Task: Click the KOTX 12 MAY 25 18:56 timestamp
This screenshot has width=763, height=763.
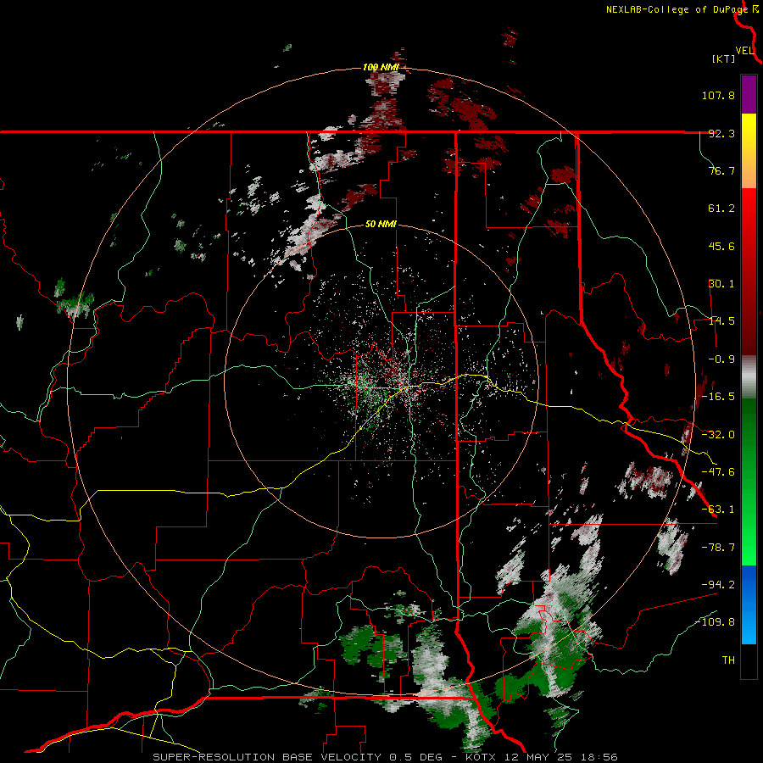Action: pyautogui.click(x=542, y=757)
